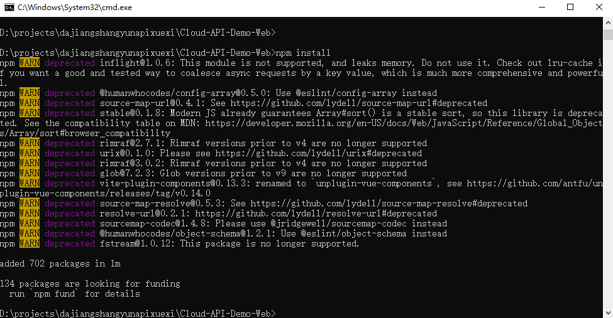The height and width of the screenshot is (318, 613).
Task: Maximize the cmd.exe window
Action: 570,8
